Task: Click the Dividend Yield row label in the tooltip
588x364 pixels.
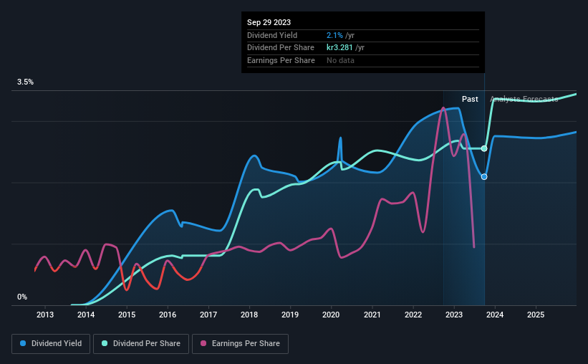Action: coord(272,35)
